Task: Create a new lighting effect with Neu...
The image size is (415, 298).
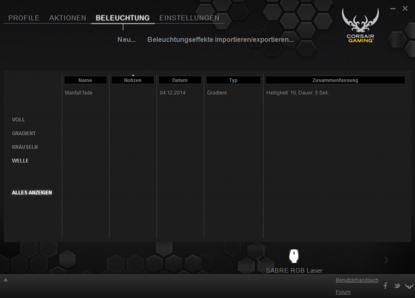Action: 126,39
